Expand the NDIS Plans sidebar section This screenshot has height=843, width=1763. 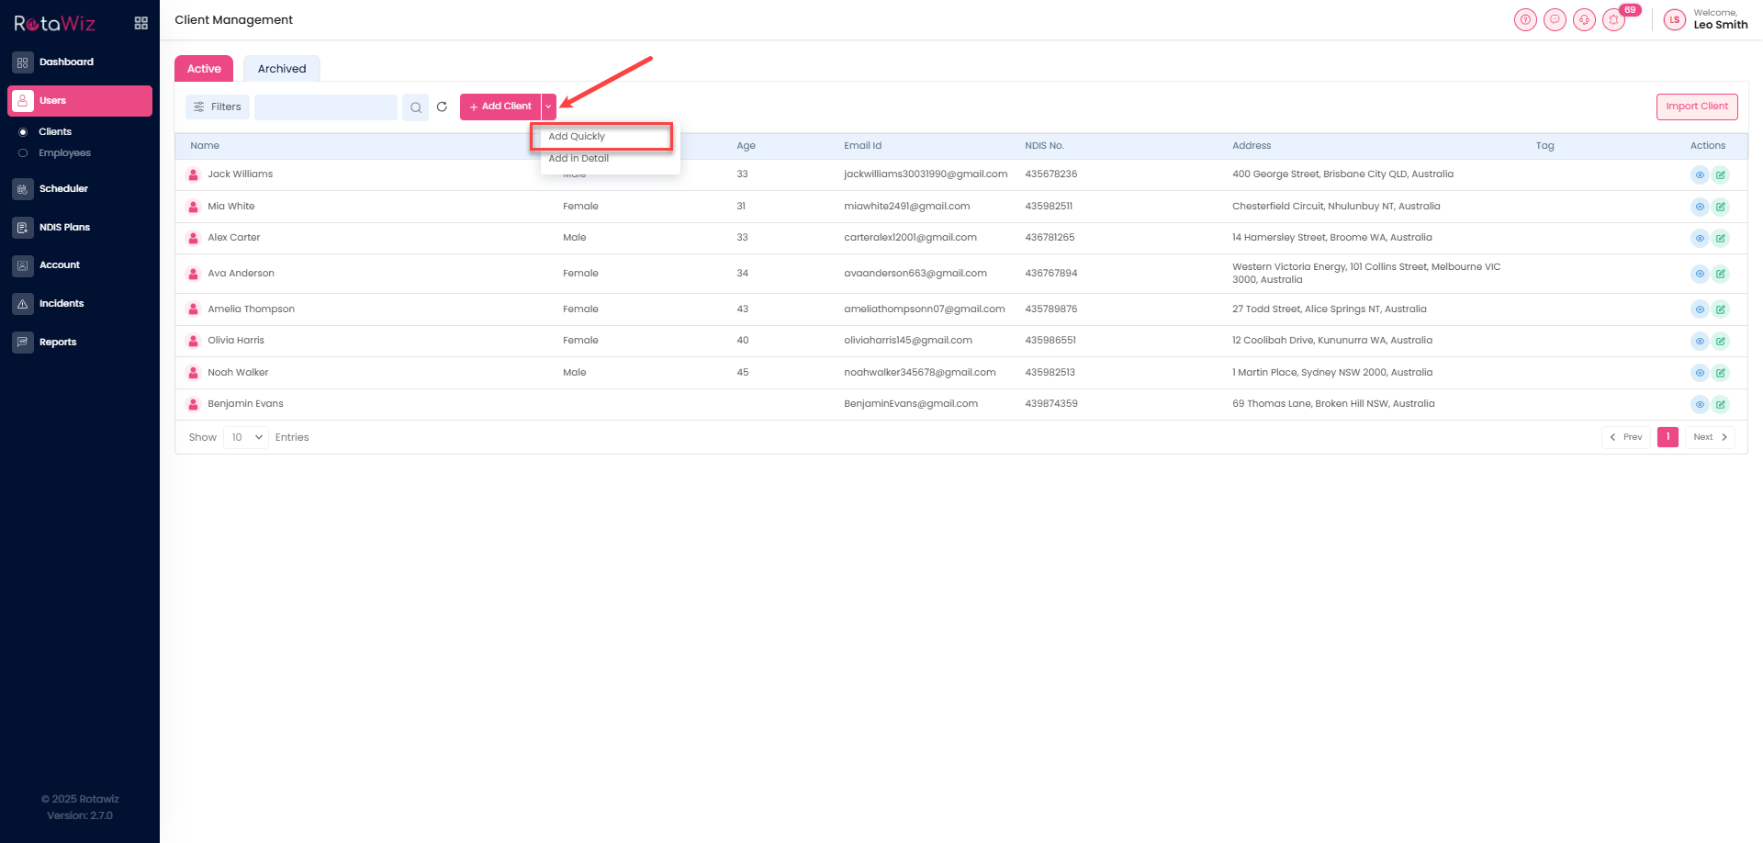pos(64,227)
